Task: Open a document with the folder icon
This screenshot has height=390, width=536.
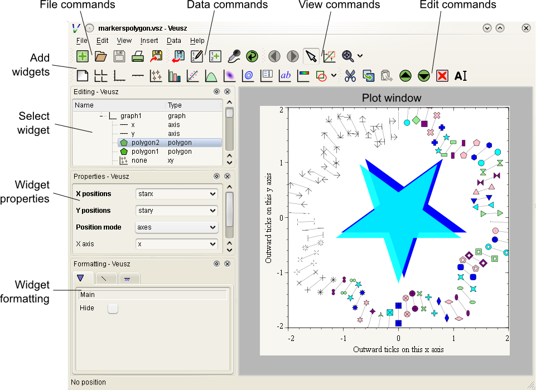Action: (x=100, y=56)
